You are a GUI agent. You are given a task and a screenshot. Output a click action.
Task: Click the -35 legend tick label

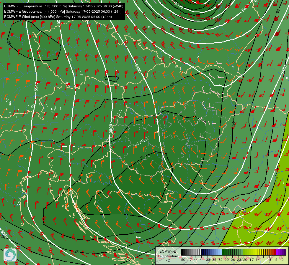click(214, 260)
